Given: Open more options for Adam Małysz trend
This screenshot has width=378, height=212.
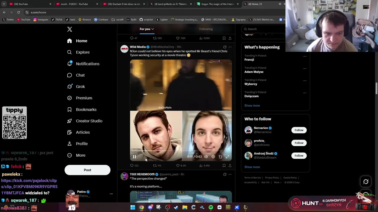Looking at the screenshot, I should (305, 68).
